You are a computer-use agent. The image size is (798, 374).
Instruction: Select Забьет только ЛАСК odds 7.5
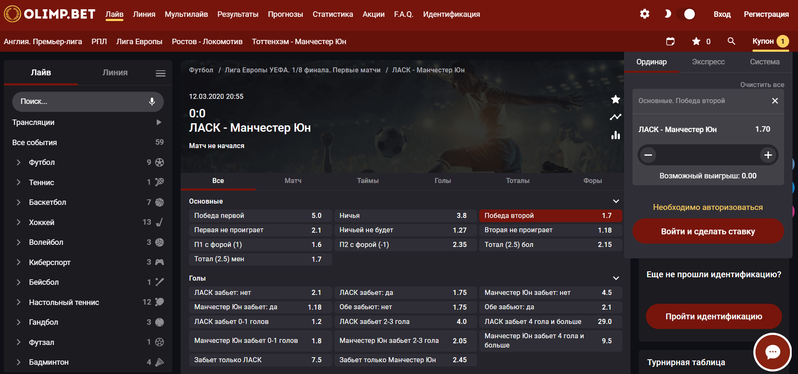260,360
